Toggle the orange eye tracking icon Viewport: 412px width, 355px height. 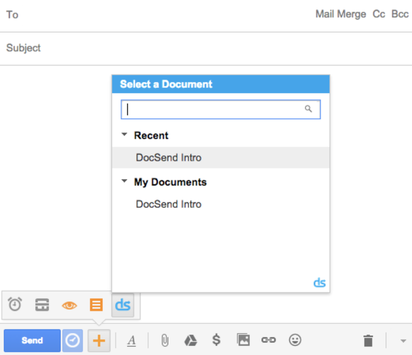click(x=70, y=306)
